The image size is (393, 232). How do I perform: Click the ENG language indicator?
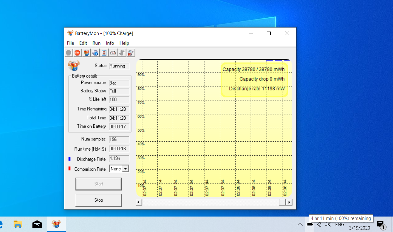(340, 225)
